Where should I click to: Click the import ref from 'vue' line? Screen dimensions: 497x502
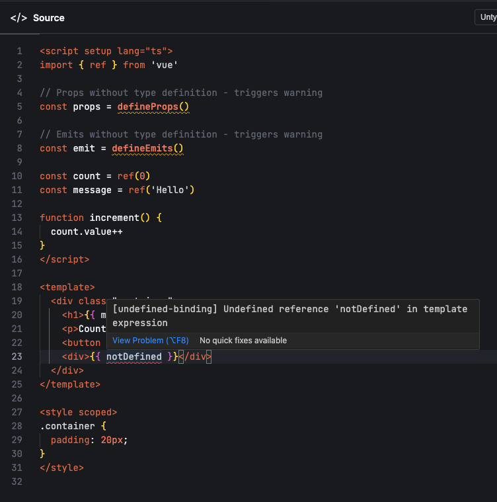[x=109, y=65]
